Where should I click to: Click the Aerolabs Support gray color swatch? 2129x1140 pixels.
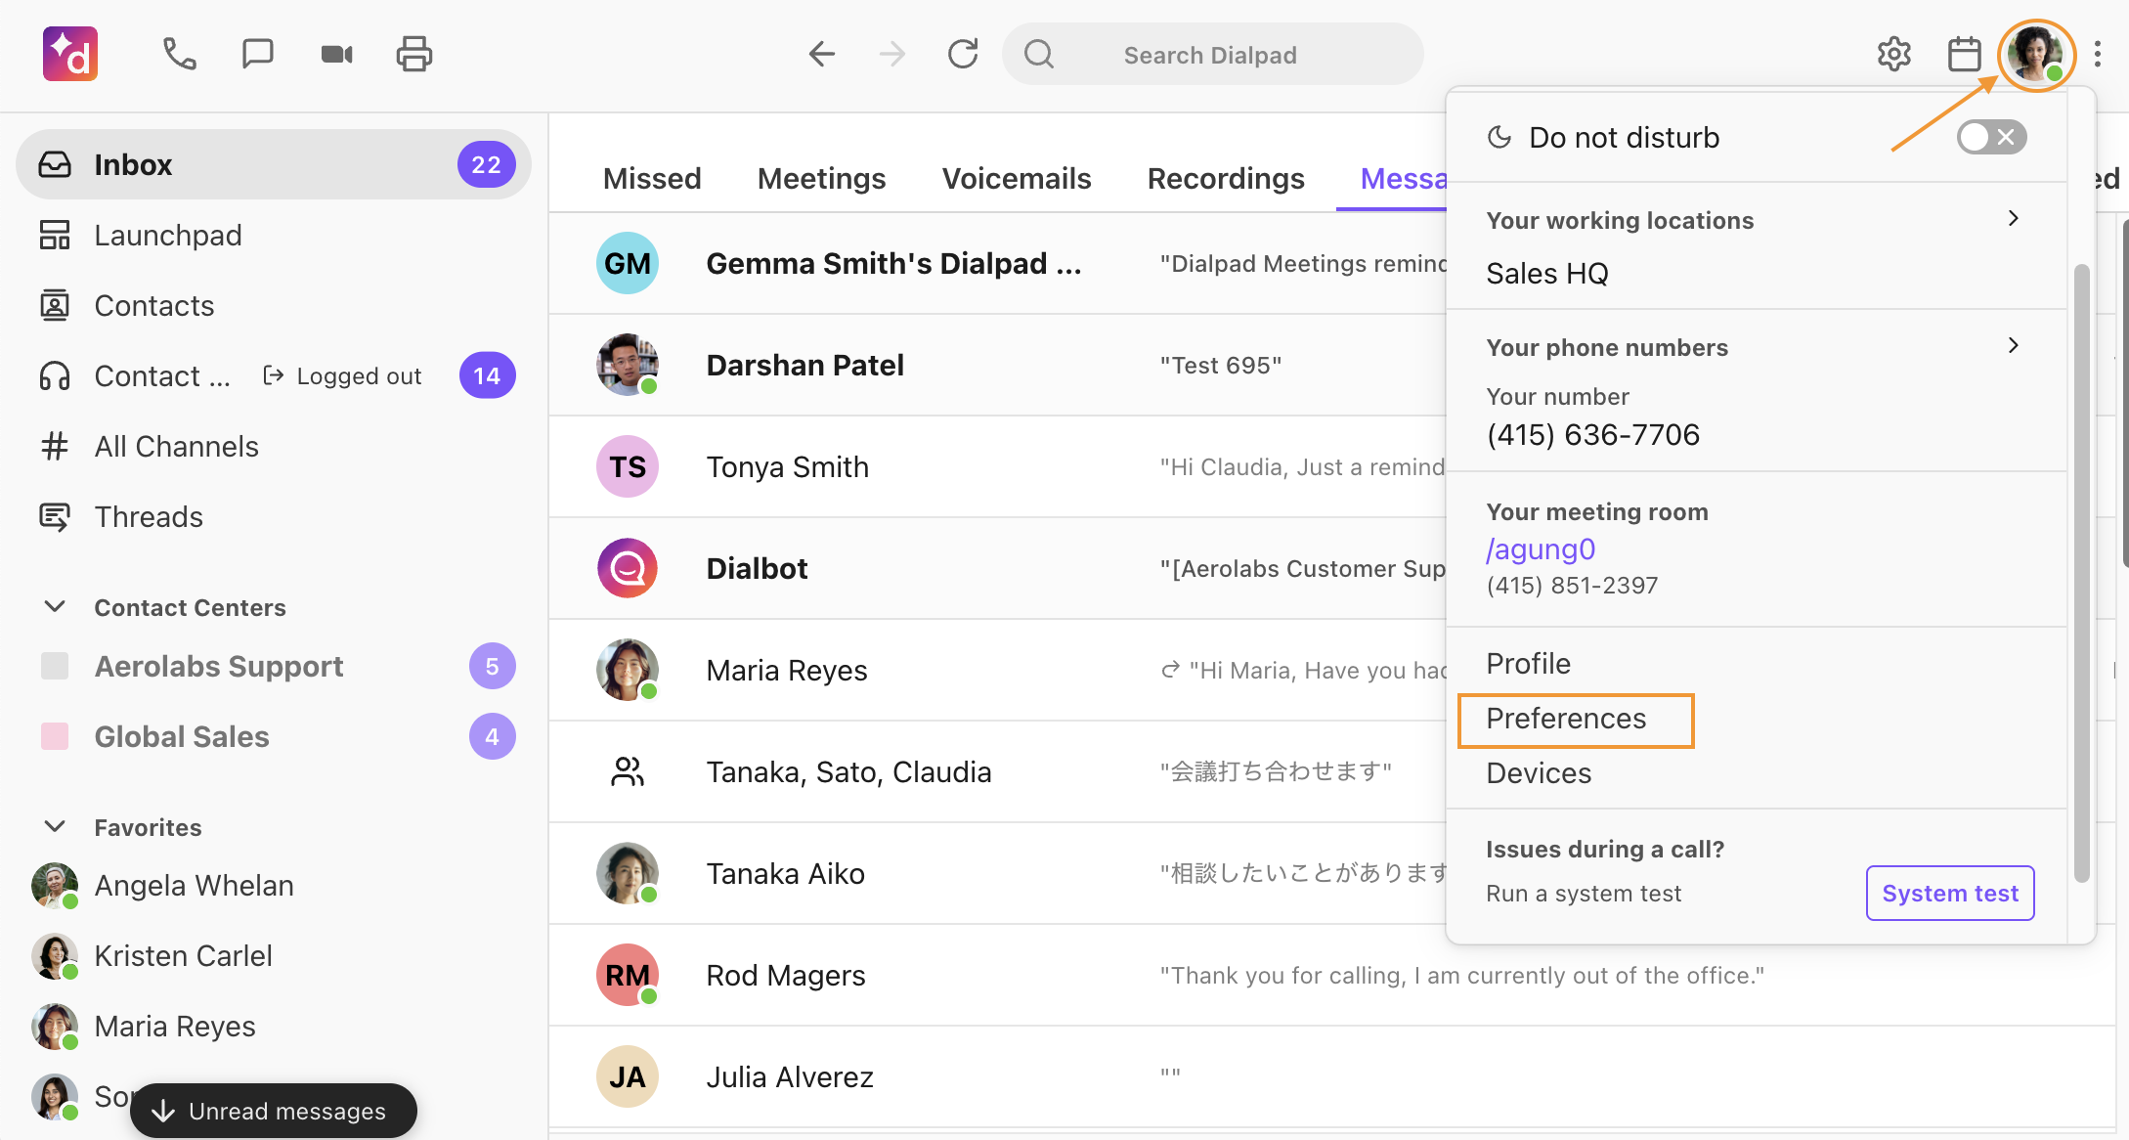55,666
